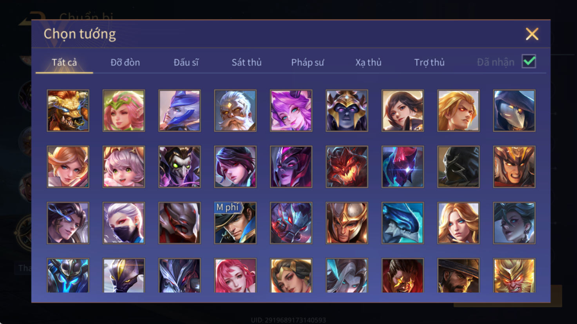Pick the green-eyed skull jester hero

coord(180,167)
